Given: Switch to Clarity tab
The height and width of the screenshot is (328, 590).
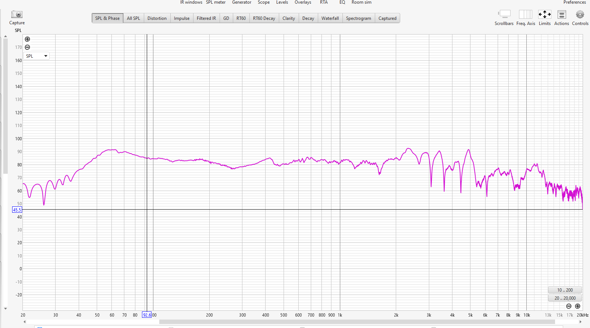Looking at the screenshot, I should (x=289, y=18).
